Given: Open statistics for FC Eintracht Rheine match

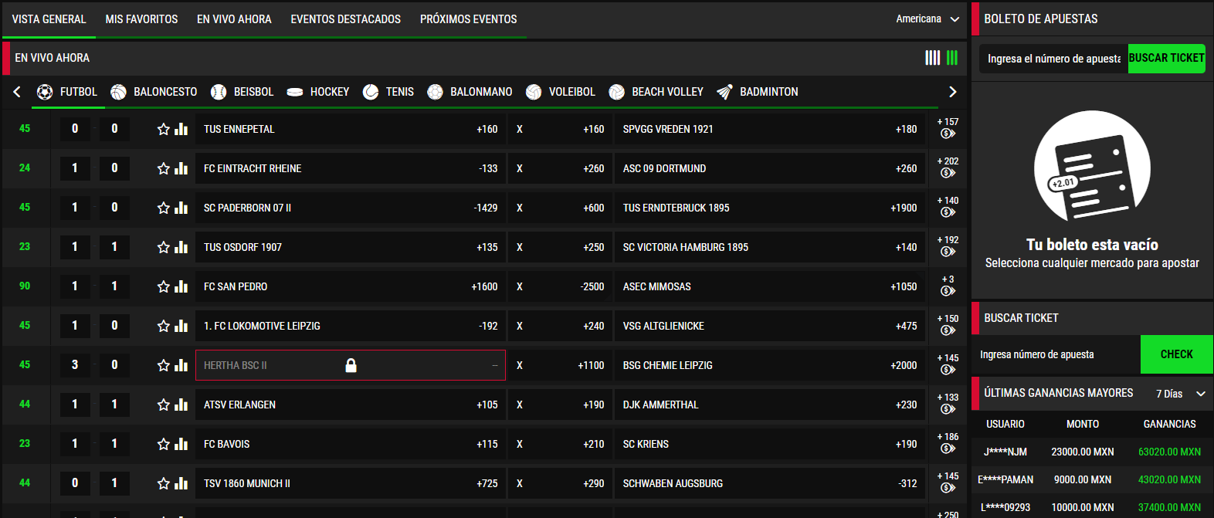Looking at the screenshot, I should tap(181, 168).
